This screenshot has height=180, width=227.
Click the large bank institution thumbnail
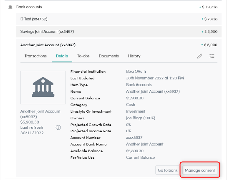click(x=43, y=87)
